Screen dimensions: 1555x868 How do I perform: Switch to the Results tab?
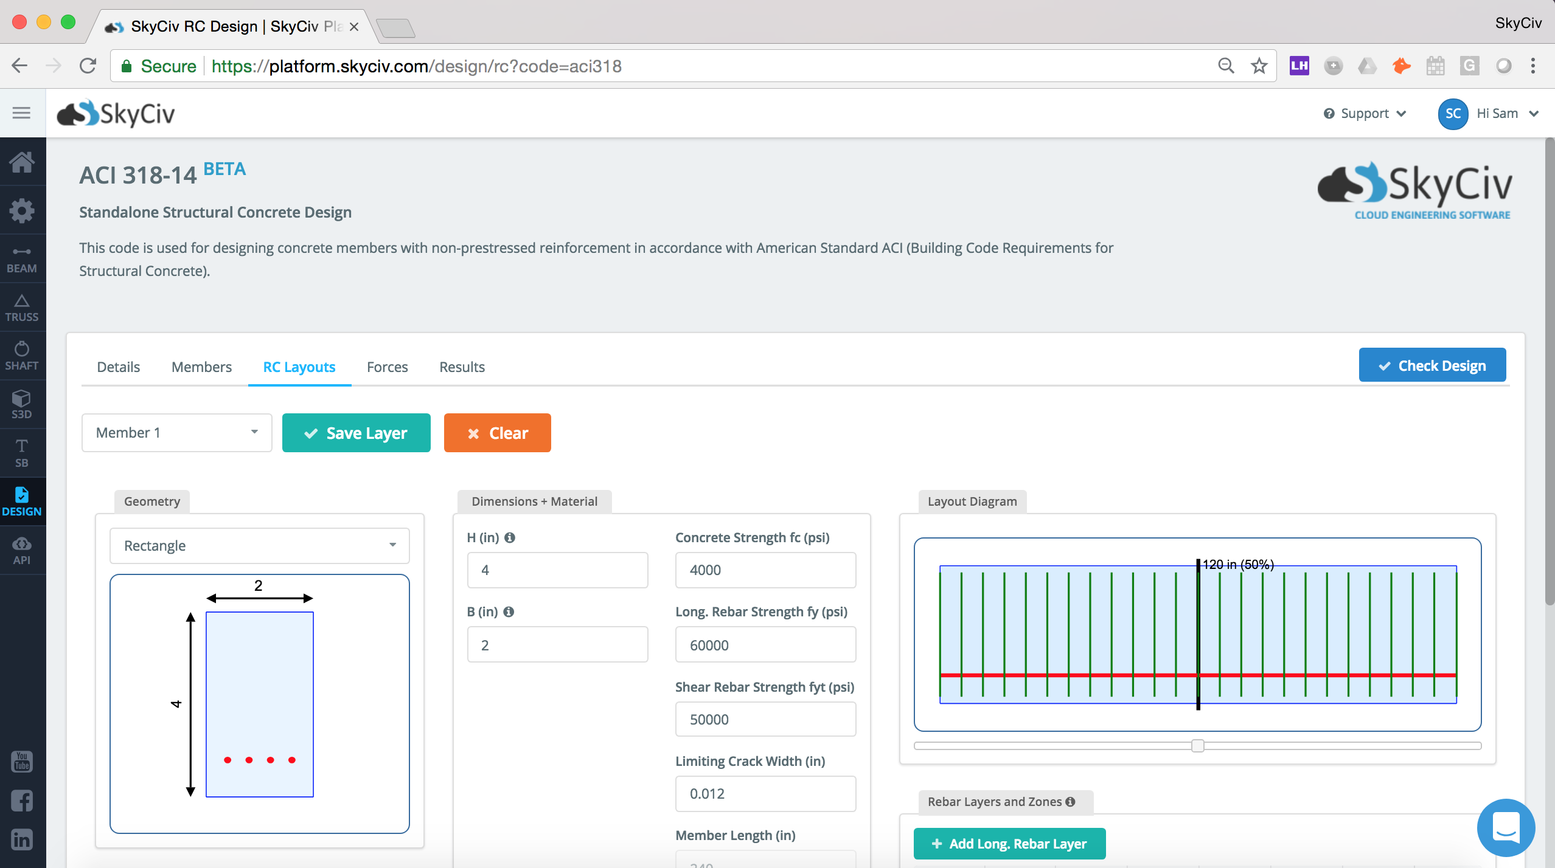tap(461, 366)
